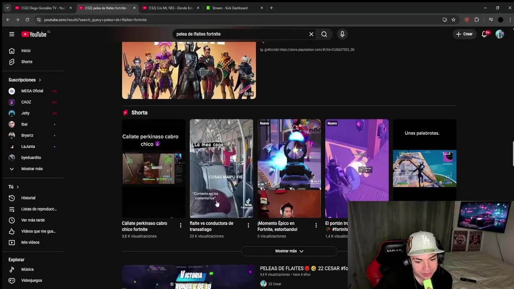Open the MEGA Oficial subscription
Image resolution: width=514 pixels, height=289 pixels.
click(32, 91)
